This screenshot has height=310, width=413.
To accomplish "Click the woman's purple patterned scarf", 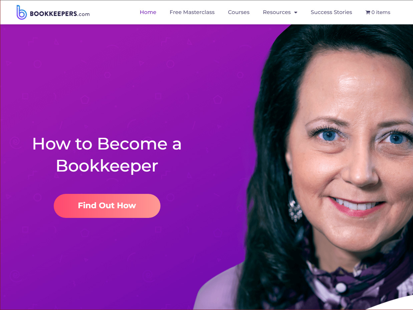I will point(354,284).
